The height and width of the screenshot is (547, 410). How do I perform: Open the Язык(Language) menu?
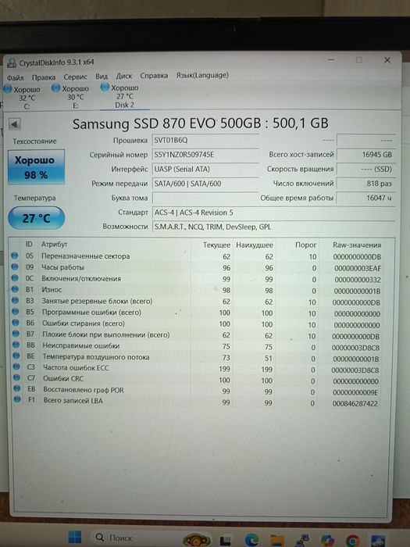pos(202,75)
